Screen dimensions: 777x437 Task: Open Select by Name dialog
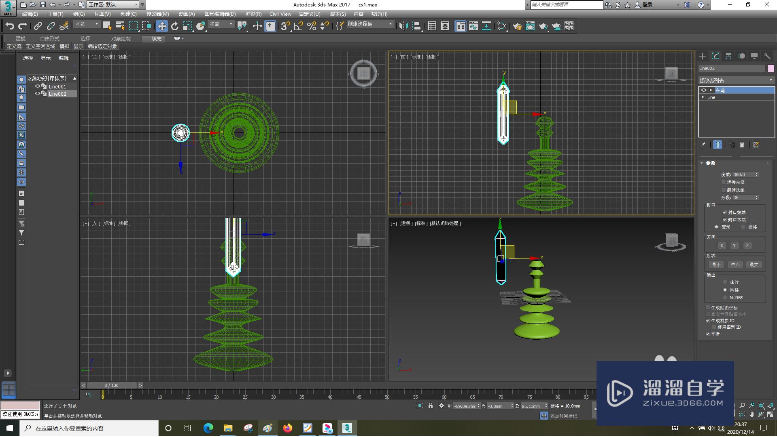(120, 26)
